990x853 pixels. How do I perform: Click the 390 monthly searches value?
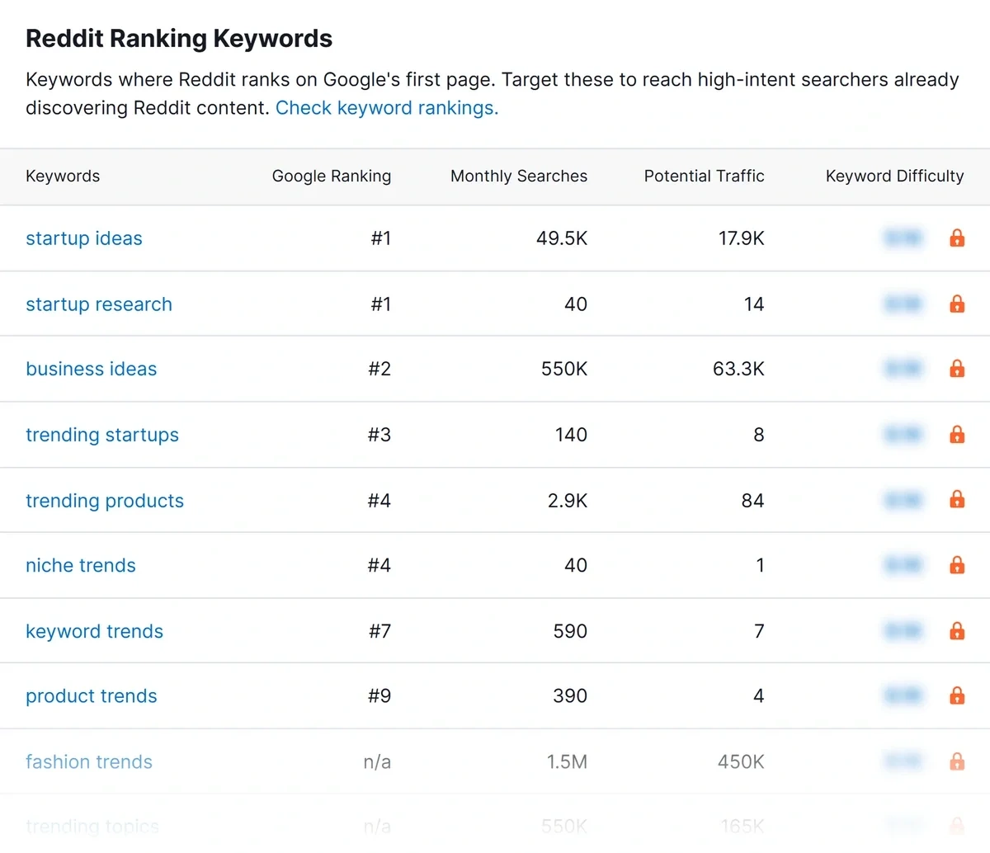point(570,696)
